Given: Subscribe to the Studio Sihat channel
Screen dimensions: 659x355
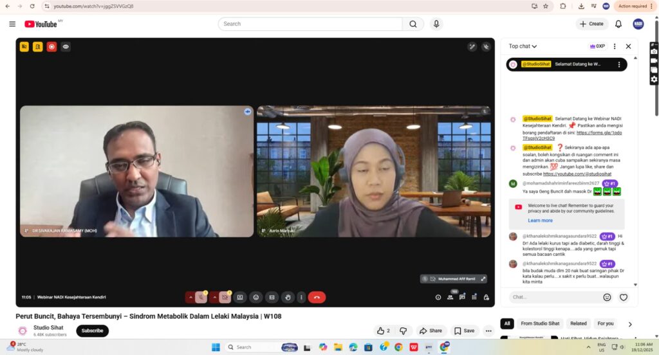Looking at the screenshot, I should pyautogui.click(x=92, y=331).
